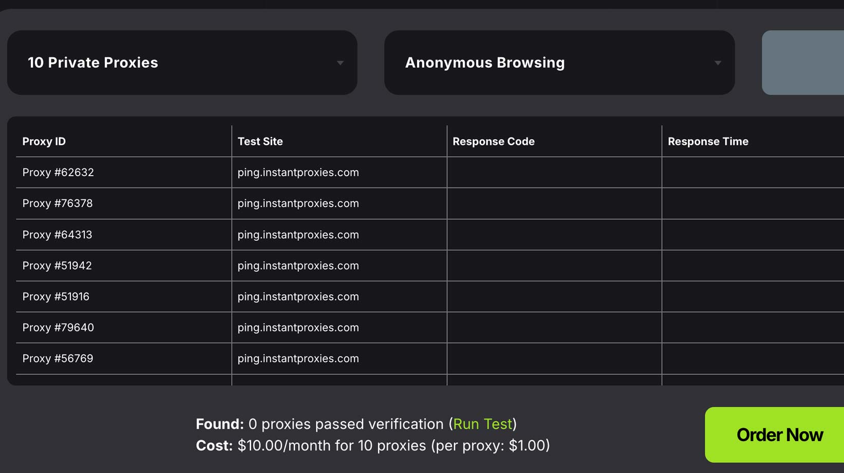Image resolution: width=844 pixels, height=473 pixels.
Task: Click the Run Test link
Action: pos(482,424)
